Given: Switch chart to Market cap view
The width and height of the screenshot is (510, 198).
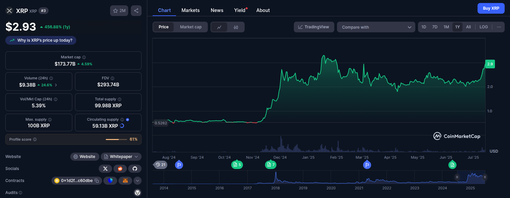Looking at the screenshot, I should click(x=191, y=27).
